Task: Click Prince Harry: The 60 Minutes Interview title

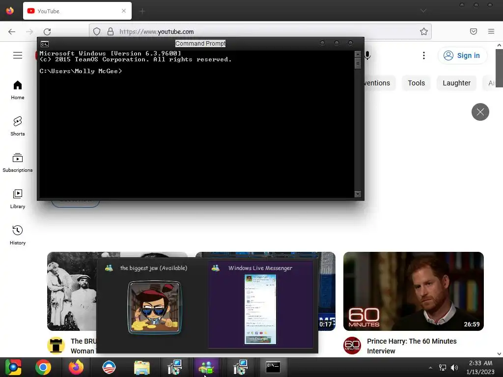Action: (412, 346)
